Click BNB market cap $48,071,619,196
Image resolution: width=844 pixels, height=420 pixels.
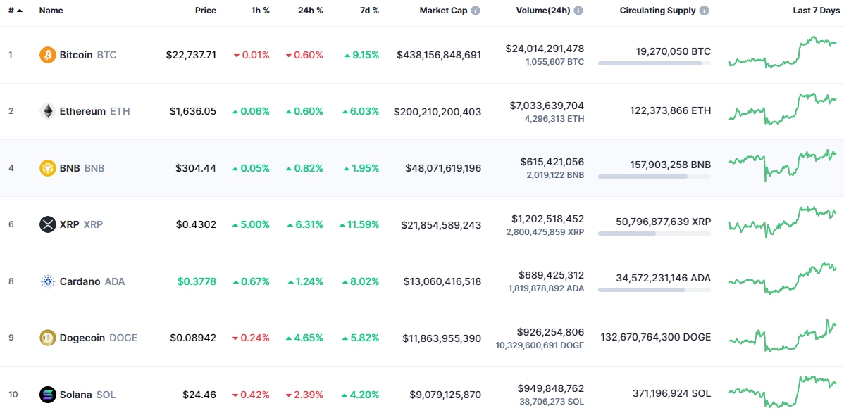pos(444,168)
